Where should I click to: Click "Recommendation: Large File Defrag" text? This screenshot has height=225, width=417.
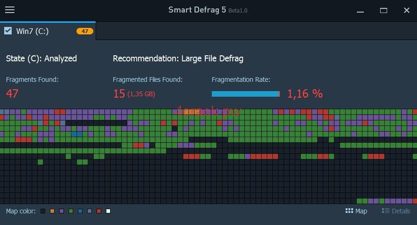click(x=178, y=59)
